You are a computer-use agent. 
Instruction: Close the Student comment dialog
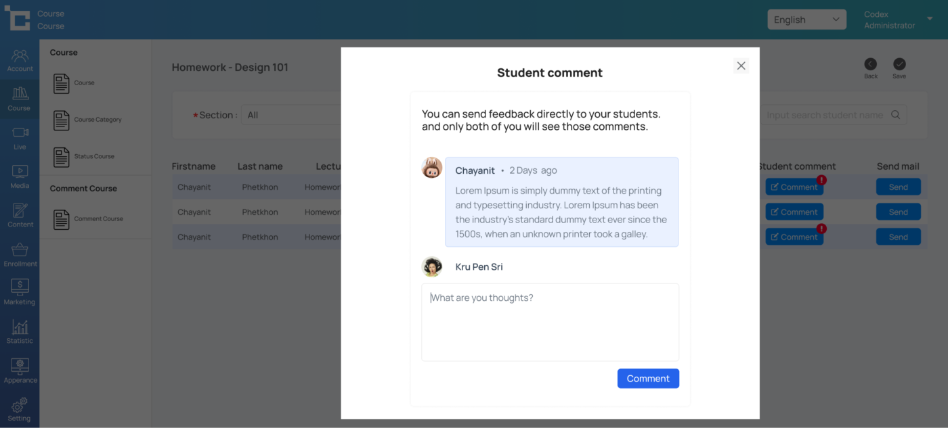point(741,66)
